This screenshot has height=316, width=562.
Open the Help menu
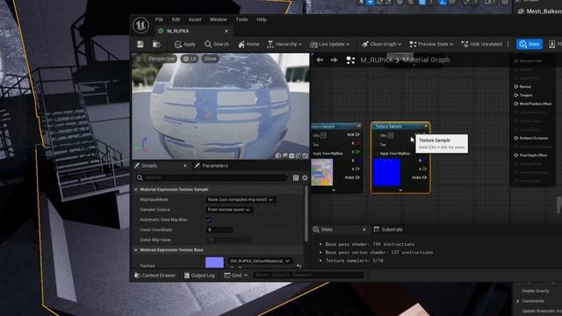[x=262, y=19]
